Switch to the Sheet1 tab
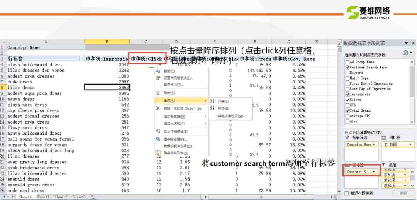The height and width of the screenshot is (200, 417). [x=43, y=197]
